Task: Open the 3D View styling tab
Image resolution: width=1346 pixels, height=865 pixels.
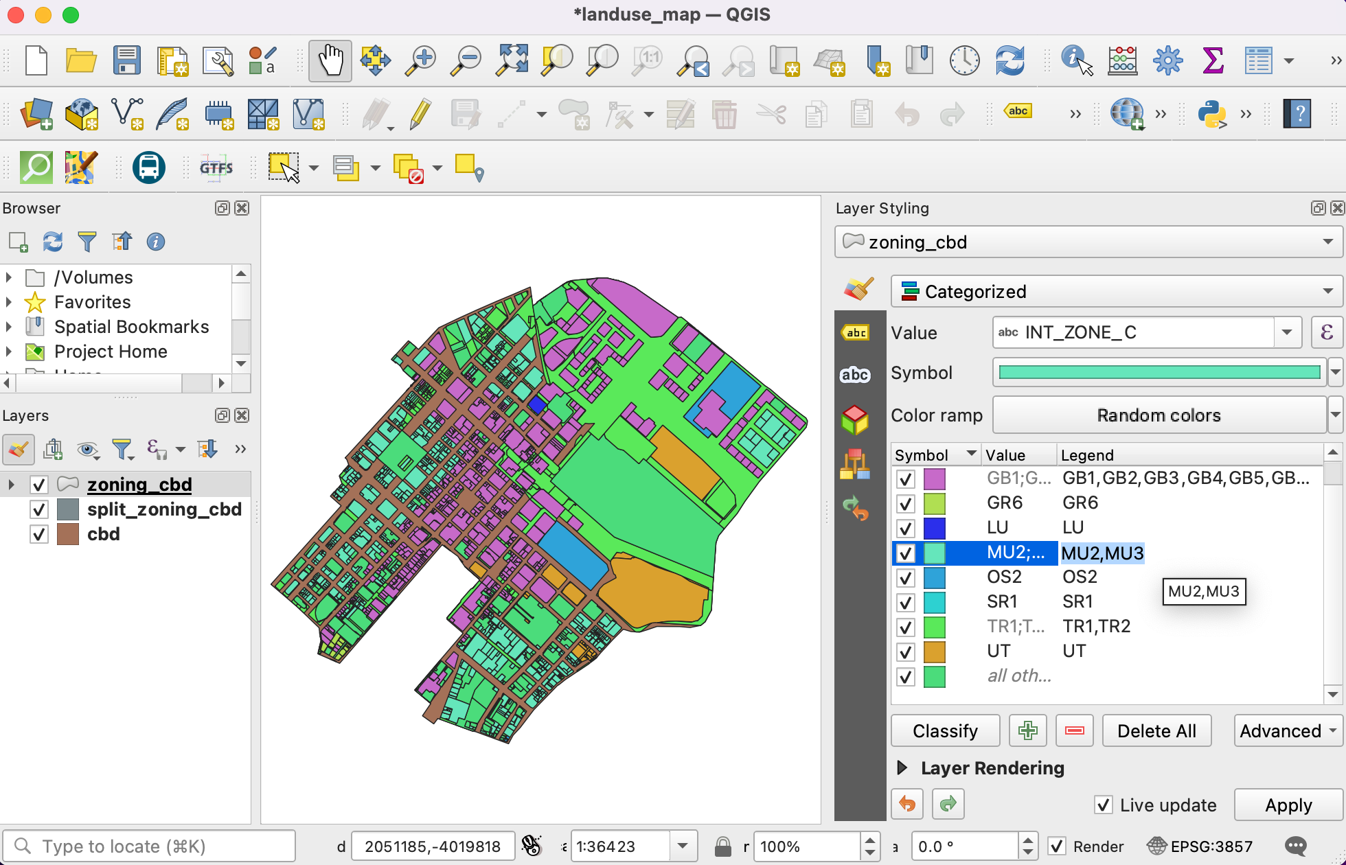Action: [855, 420]
